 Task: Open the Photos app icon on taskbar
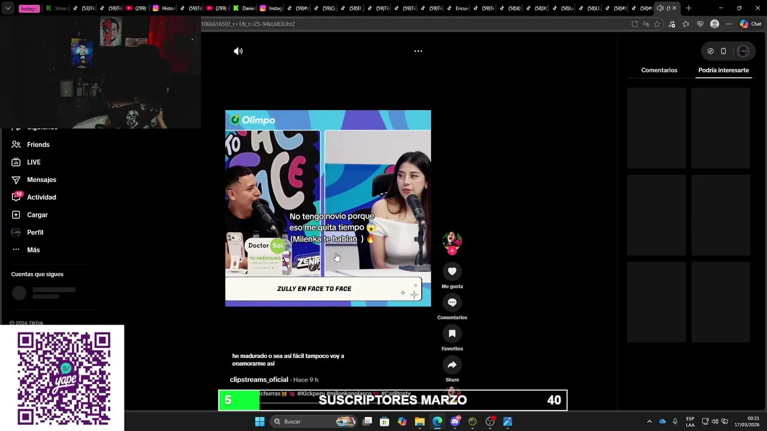click(x=508, y=421)
